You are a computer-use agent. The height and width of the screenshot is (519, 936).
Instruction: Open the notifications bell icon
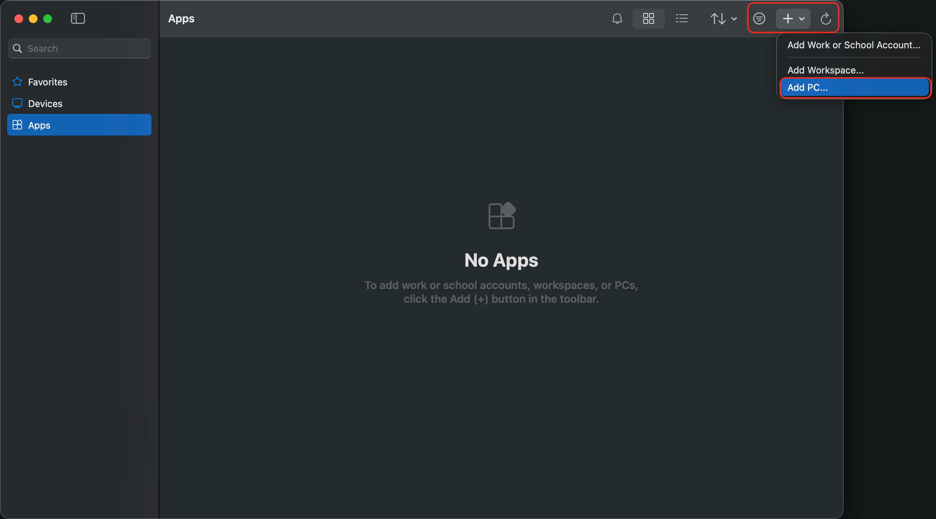click(617, 18)
